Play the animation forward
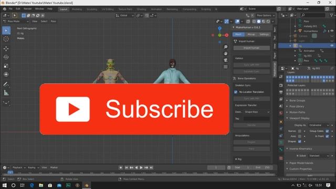The image size is (336, 189). pyautogui.click(x=141, y=167)
